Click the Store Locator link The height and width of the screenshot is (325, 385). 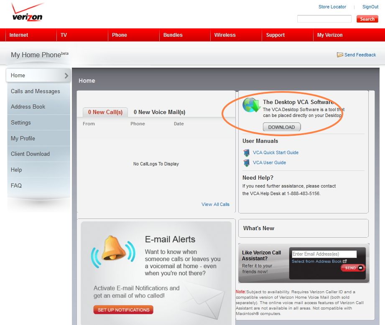tap(332, 7)
